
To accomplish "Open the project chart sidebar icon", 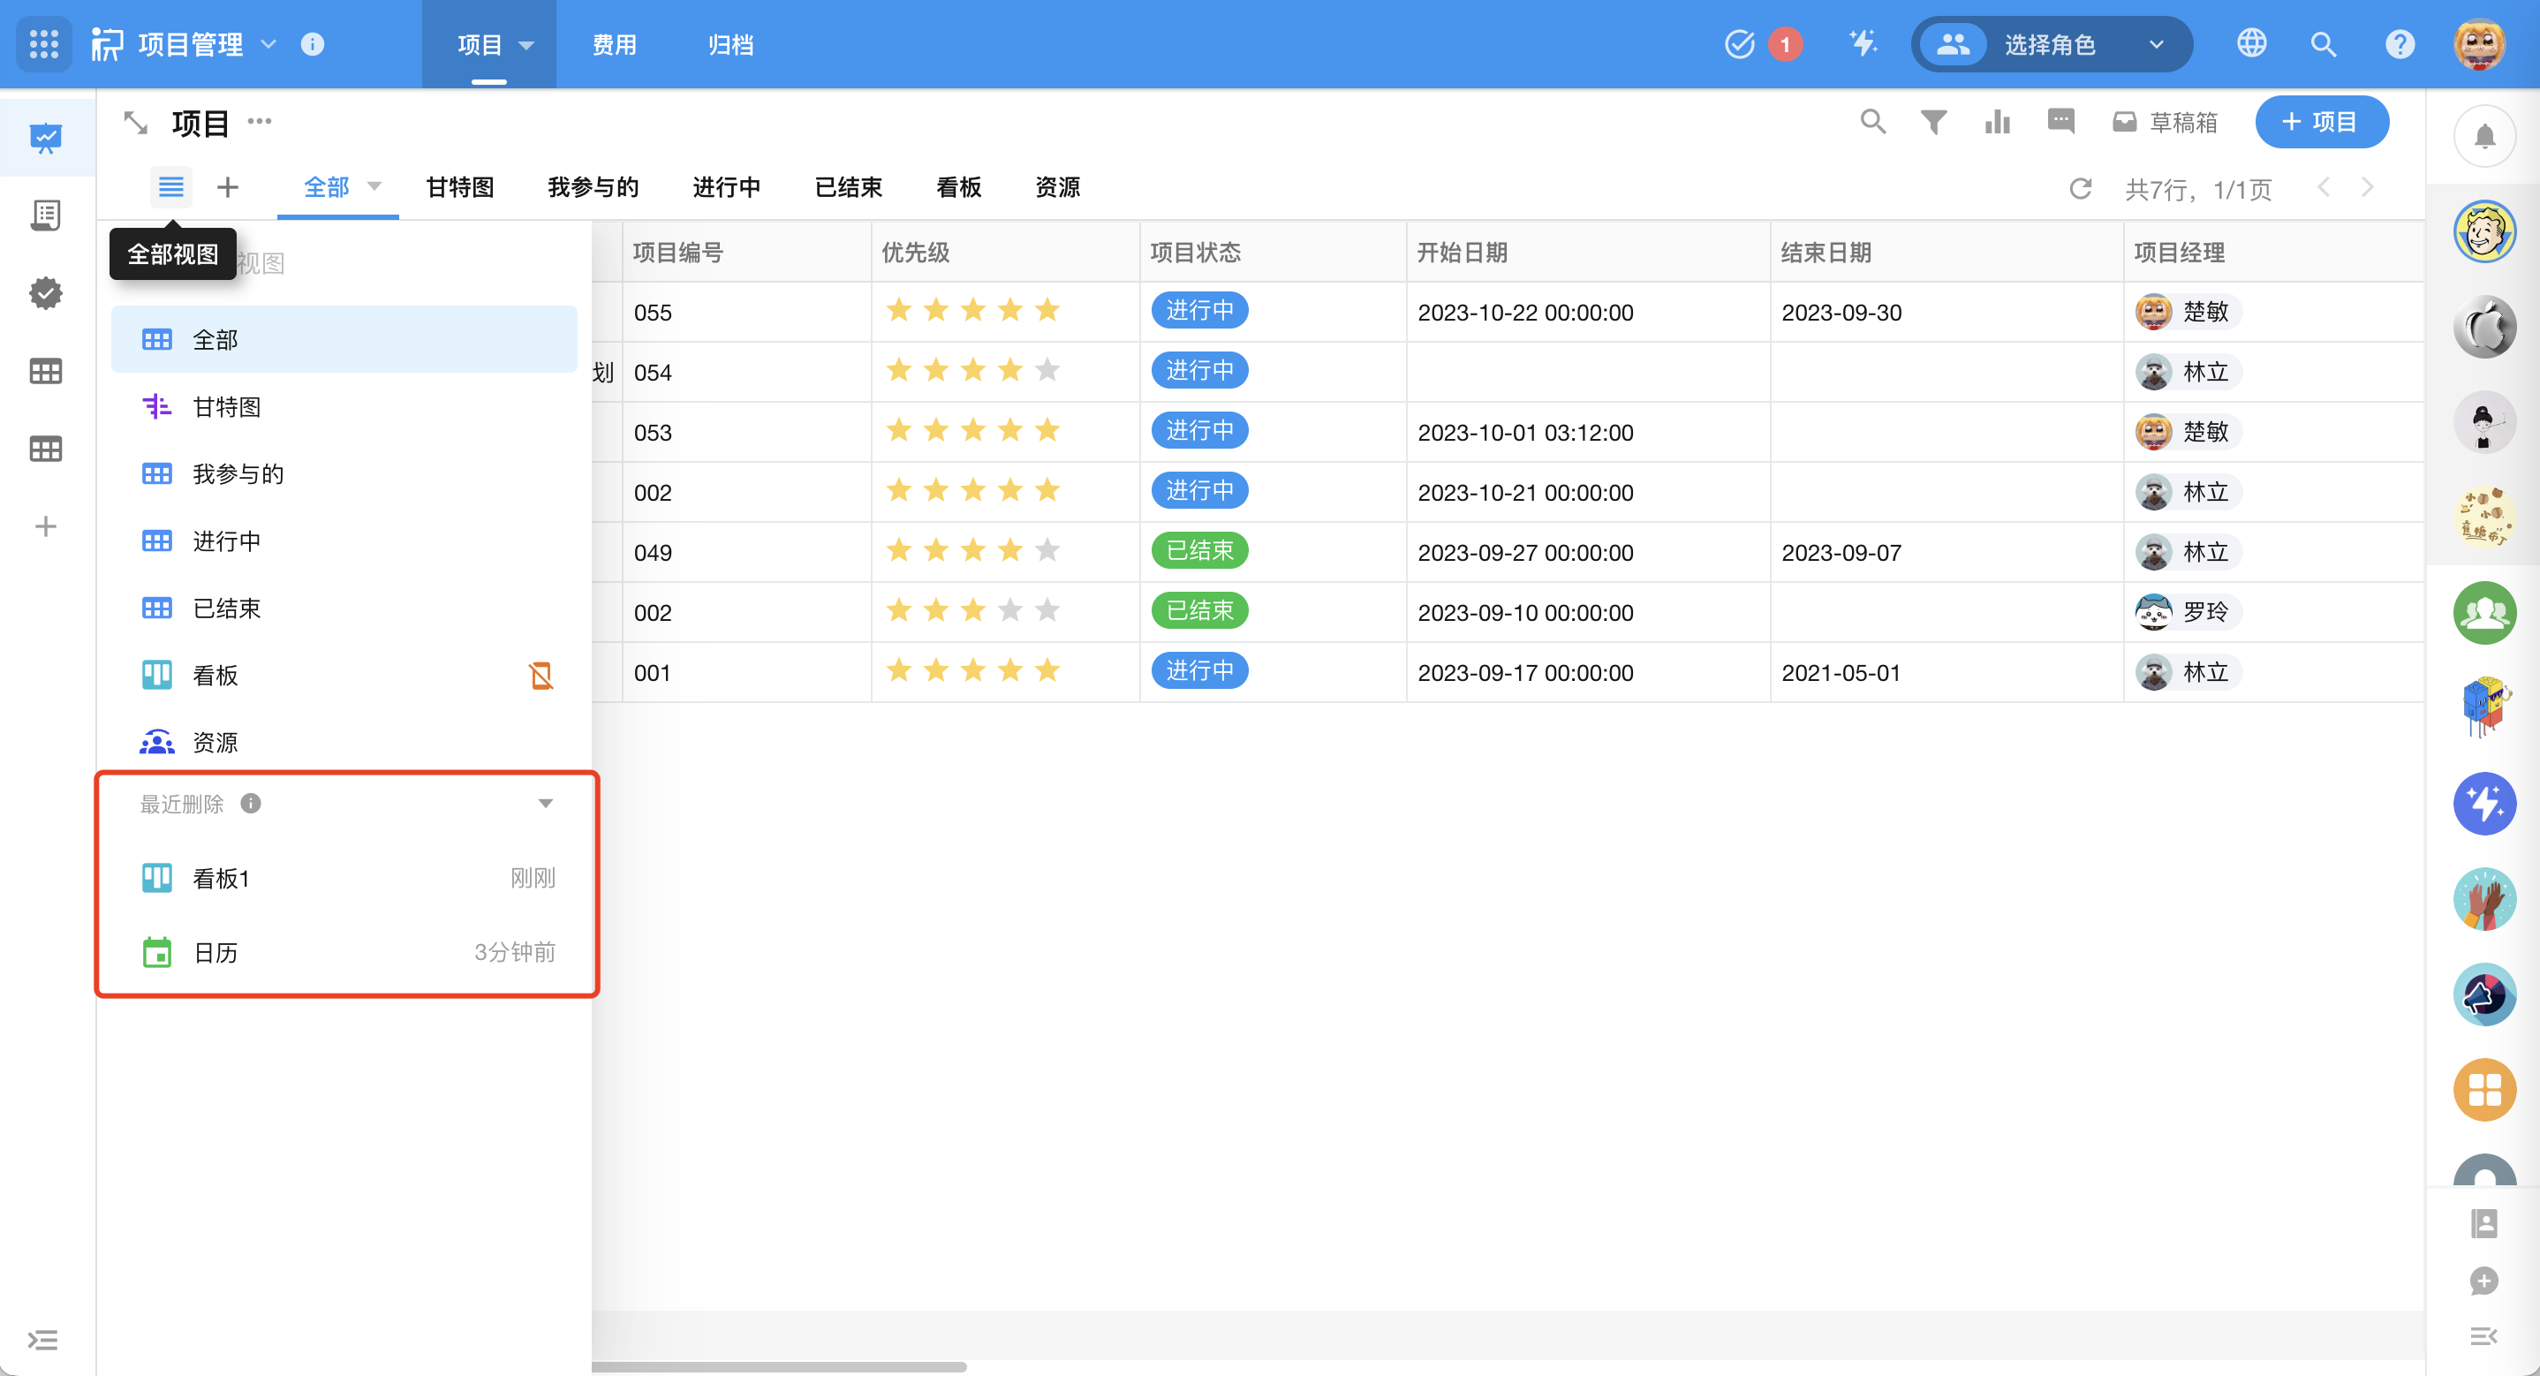I will (45, 137).
